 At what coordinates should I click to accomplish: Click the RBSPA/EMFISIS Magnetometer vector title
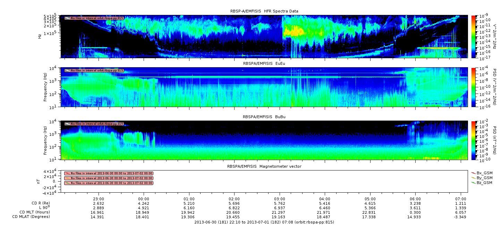click(264, 166)
